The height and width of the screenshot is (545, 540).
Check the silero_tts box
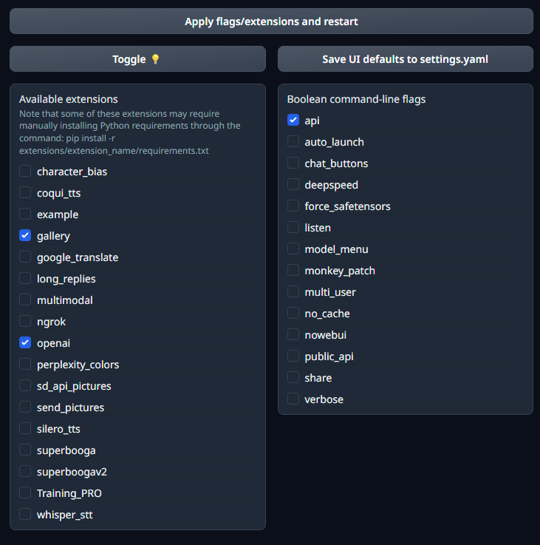coord(25,429)
